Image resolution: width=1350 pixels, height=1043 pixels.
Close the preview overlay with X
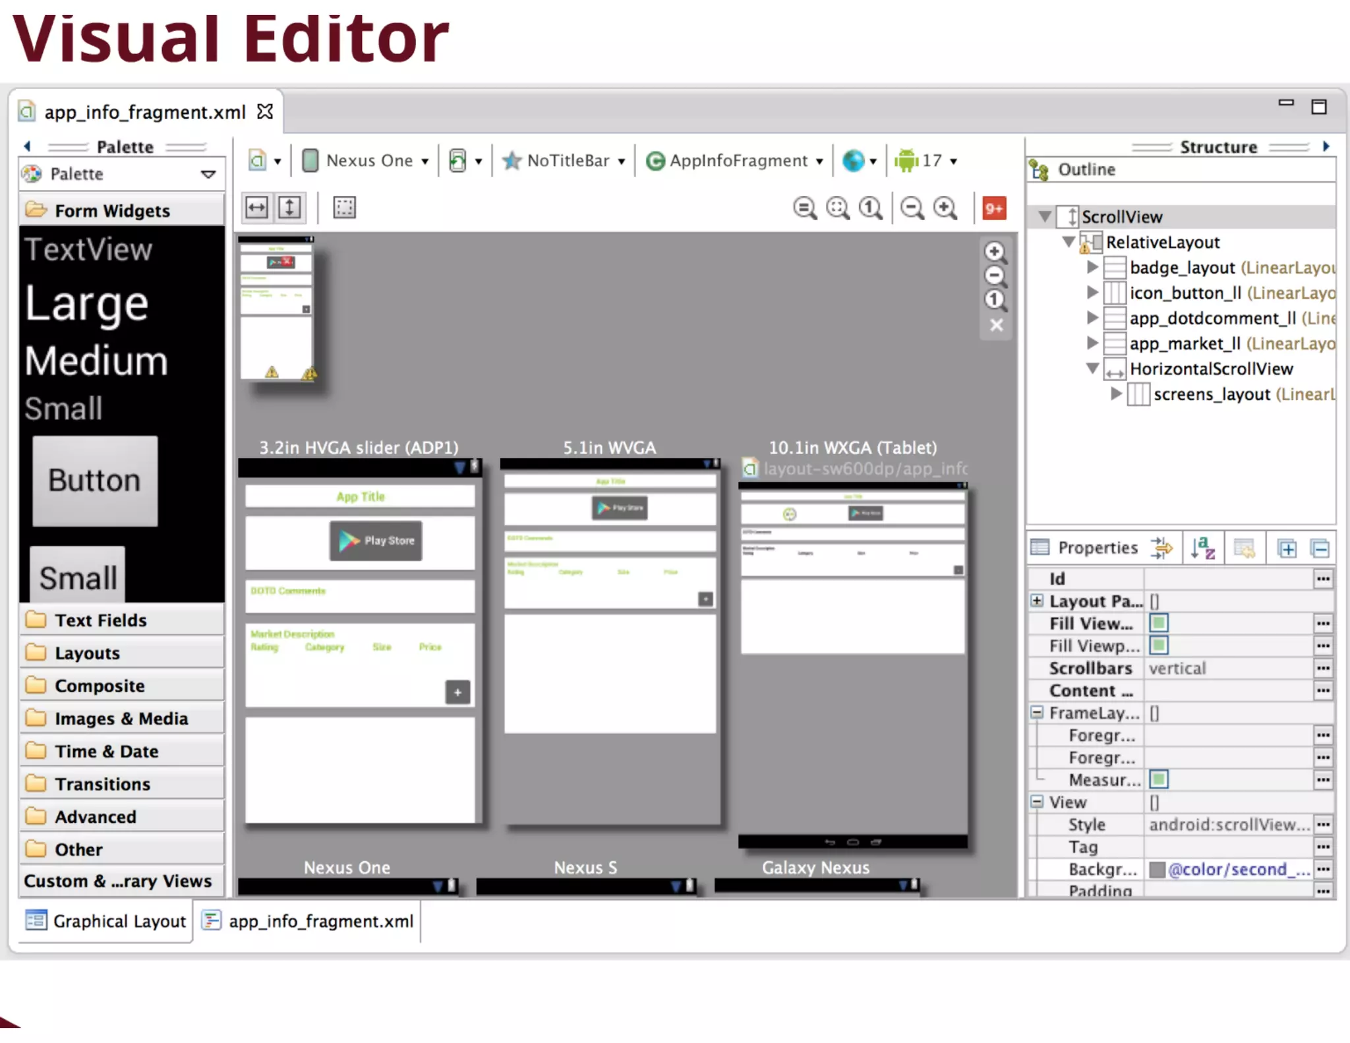(x=996, y=325)
